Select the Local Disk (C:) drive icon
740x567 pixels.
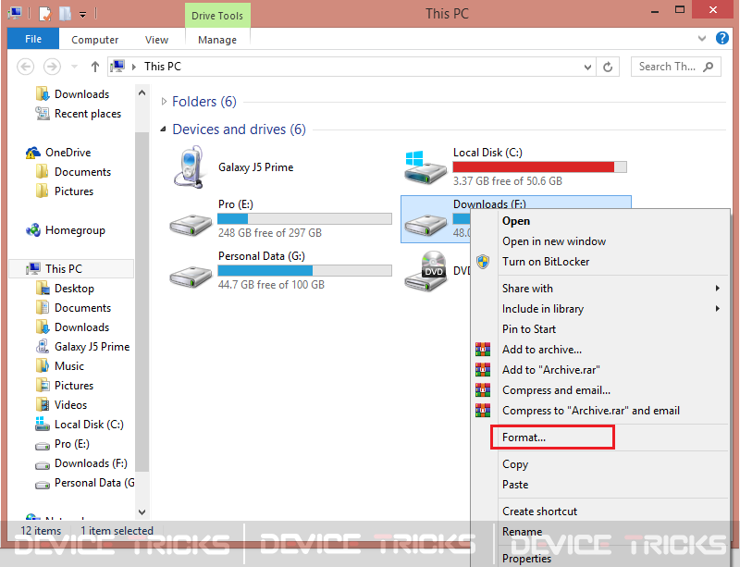(x=425, y=167)
